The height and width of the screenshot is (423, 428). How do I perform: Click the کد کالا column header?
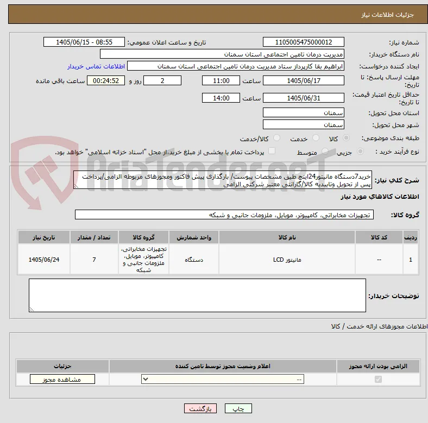[x=379, y=237]
